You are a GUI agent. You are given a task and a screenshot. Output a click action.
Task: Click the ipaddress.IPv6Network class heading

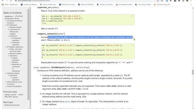pyautogui.click(x=61, y=68)
